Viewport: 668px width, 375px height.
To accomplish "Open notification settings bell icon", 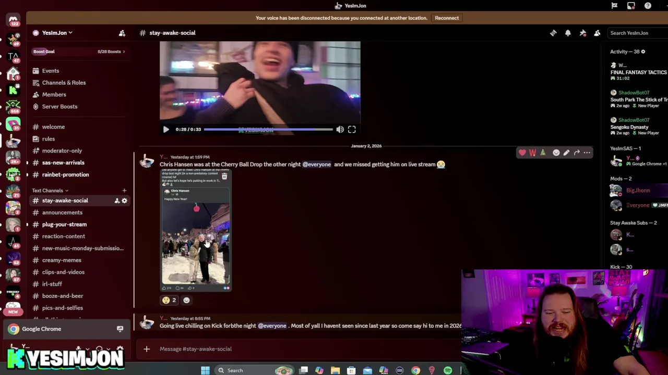I will (568, 33).
